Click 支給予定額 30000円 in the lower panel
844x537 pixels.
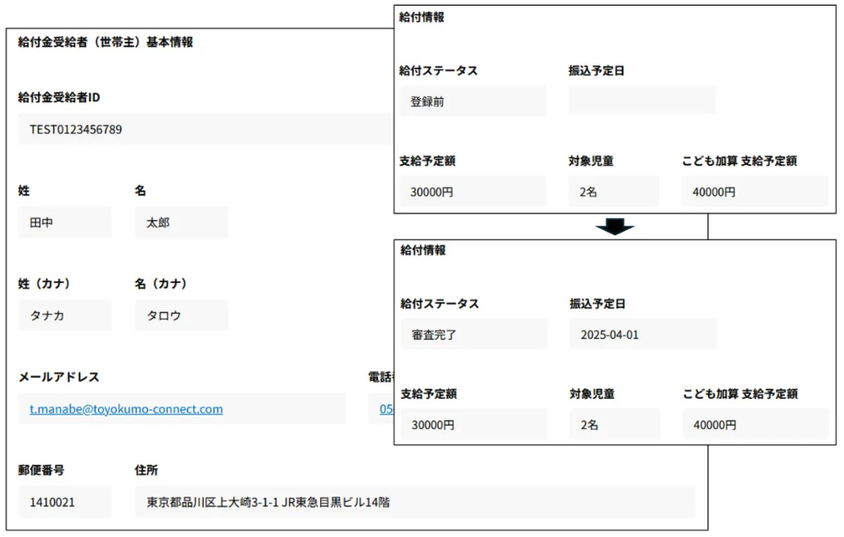pyautogui.click(x=473, y=425)
